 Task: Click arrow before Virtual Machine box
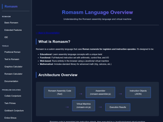(67, 107)
